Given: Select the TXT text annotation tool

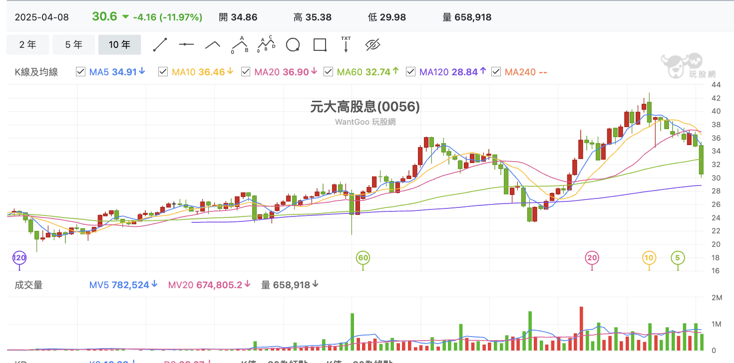Looking at the screenshot, I should pyautogui.click(x=346, y=44).
